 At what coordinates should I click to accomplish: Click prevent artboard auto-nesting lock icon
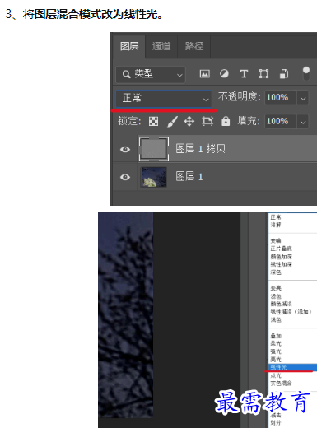[207, 121]
